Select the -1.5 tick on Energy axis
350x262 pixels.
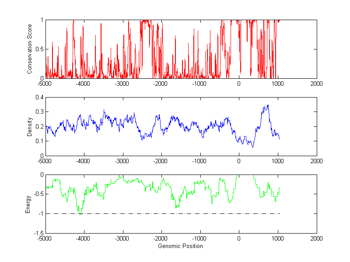click(38, 233)
